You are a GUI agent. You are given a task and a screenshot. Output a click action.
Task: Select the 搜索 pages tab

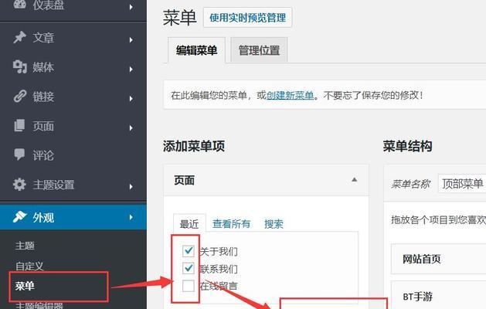(x=274, y=224)
